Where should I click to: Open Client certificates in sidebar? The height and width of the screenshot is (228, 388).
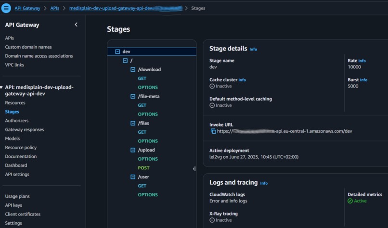pyautogui.click(x=23, y=214)
